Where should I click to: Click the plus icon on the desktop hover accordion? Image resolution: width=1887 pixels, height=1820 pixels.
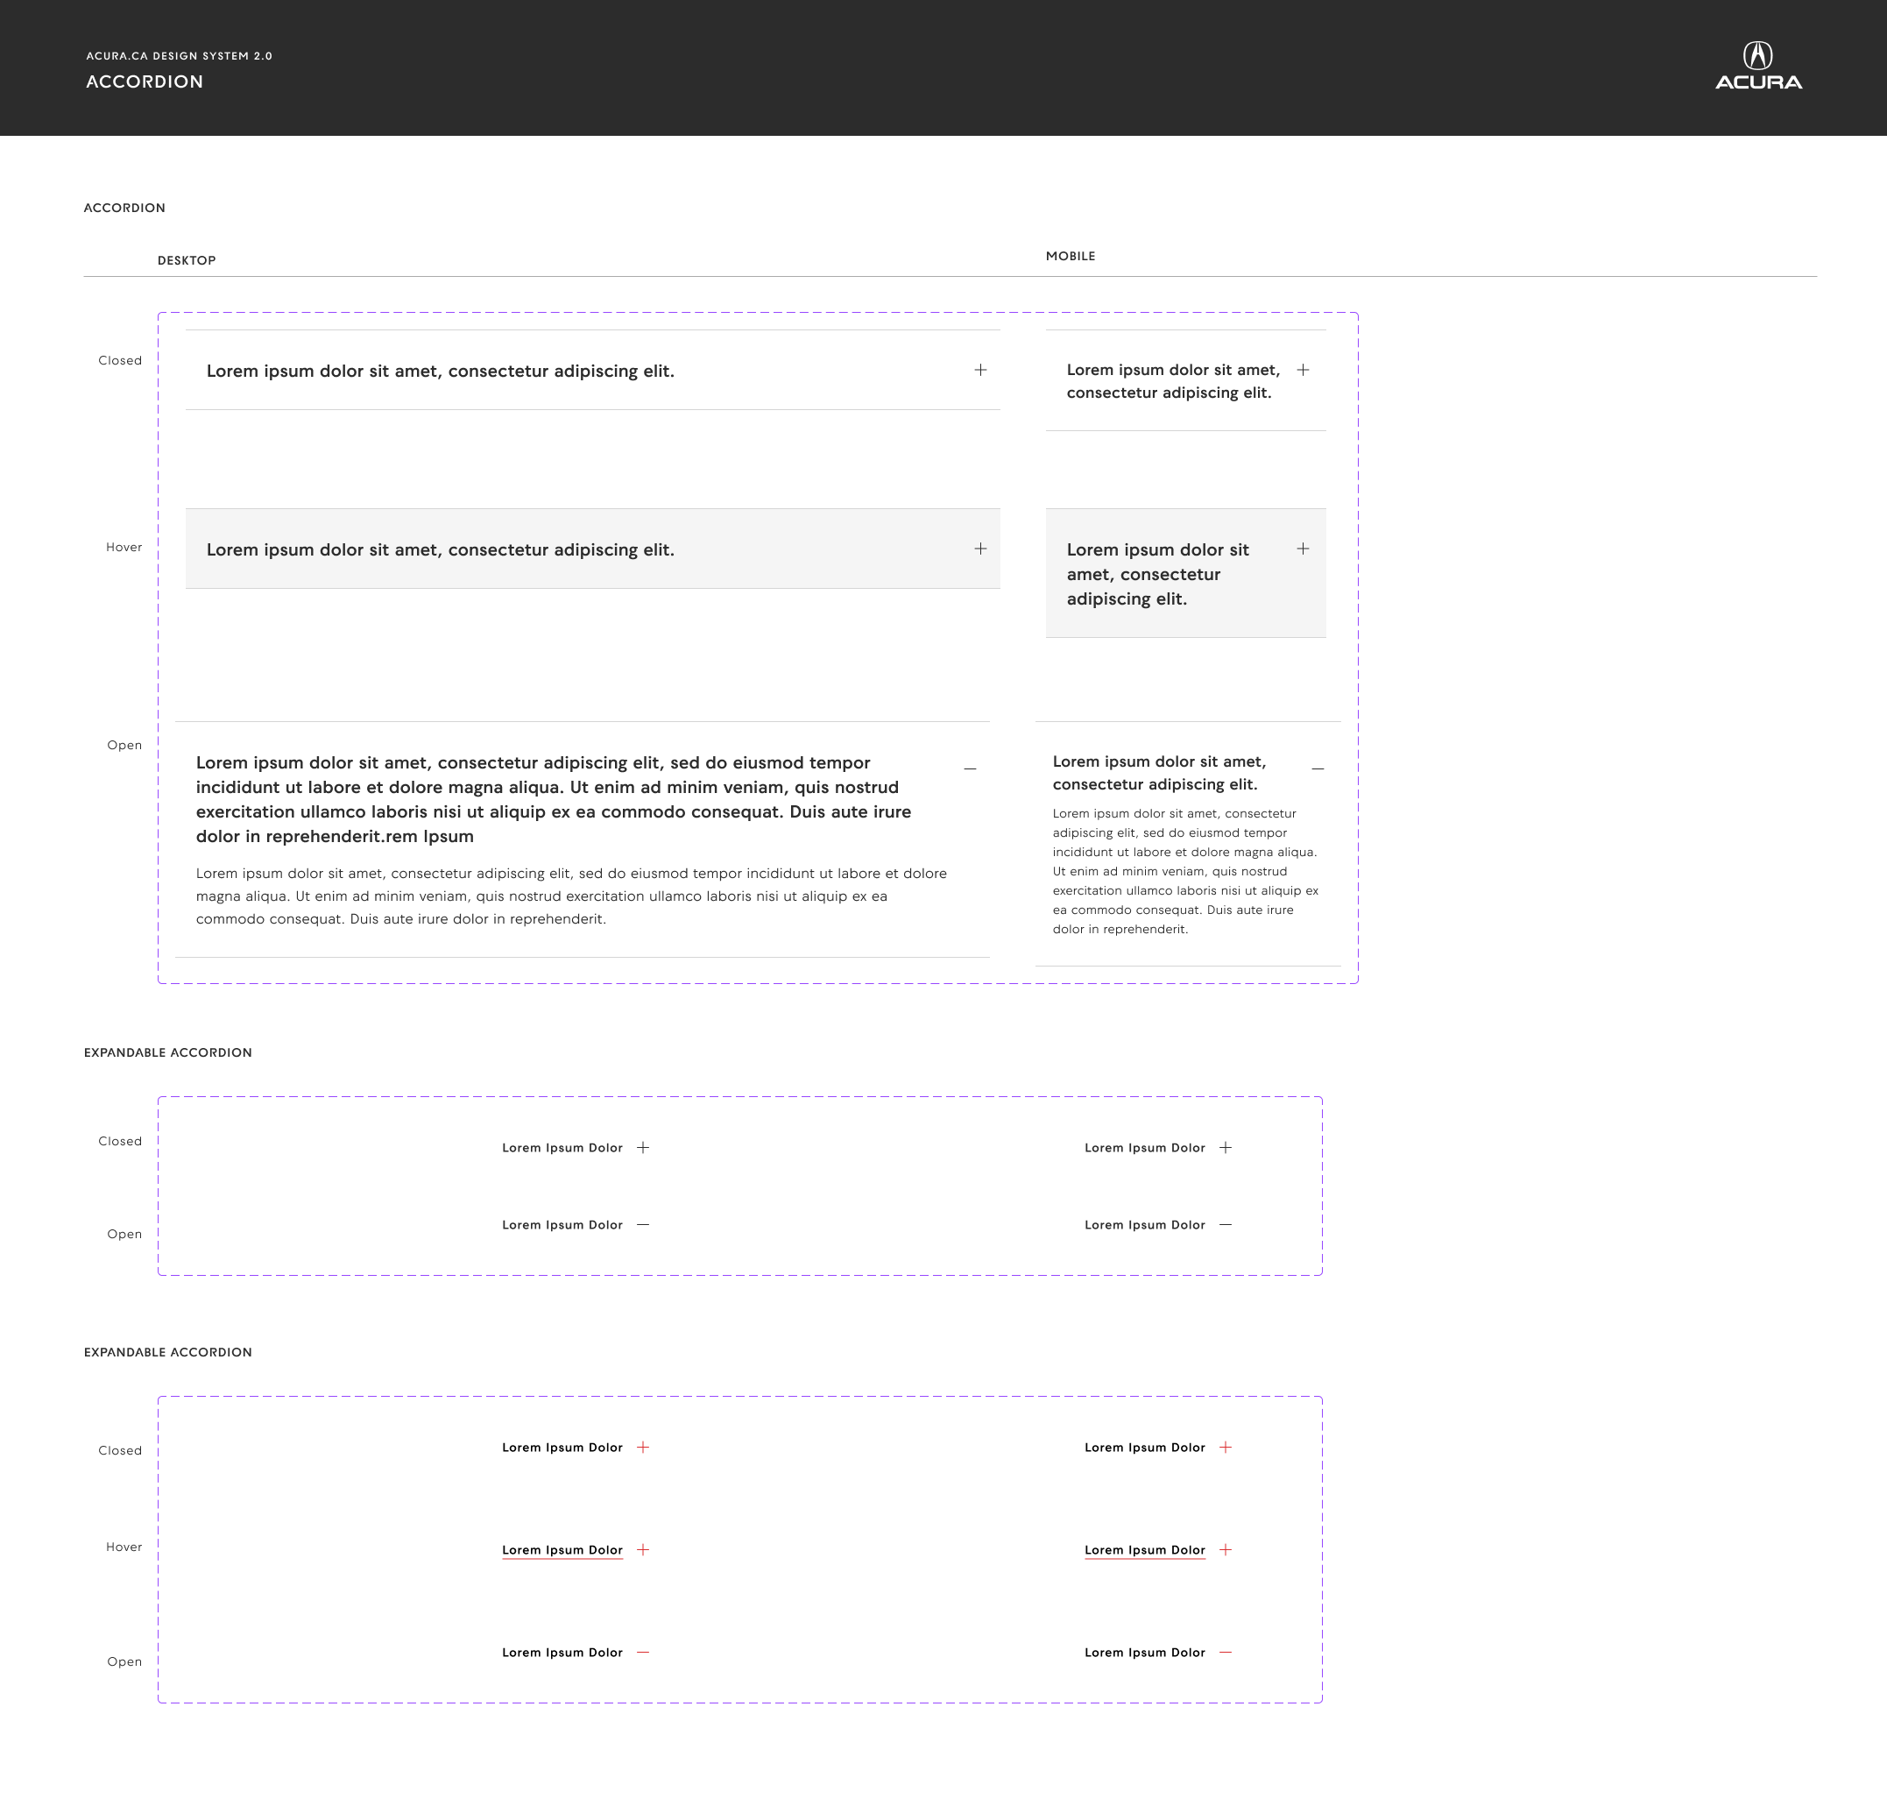[x=980, y=549]
